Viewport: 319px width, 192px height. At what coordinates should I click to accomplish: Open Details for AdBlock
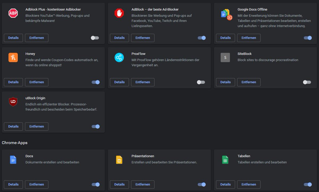119,38
